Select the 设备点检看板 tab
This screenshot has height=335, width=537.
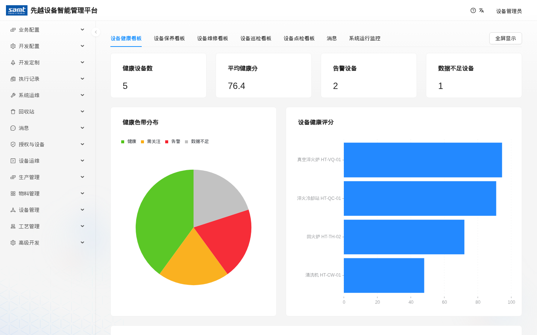click(x=299, y=38)
